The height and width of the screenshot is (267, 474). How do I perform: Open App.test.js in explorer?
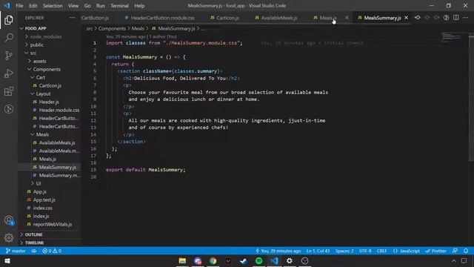coord(44,200)
